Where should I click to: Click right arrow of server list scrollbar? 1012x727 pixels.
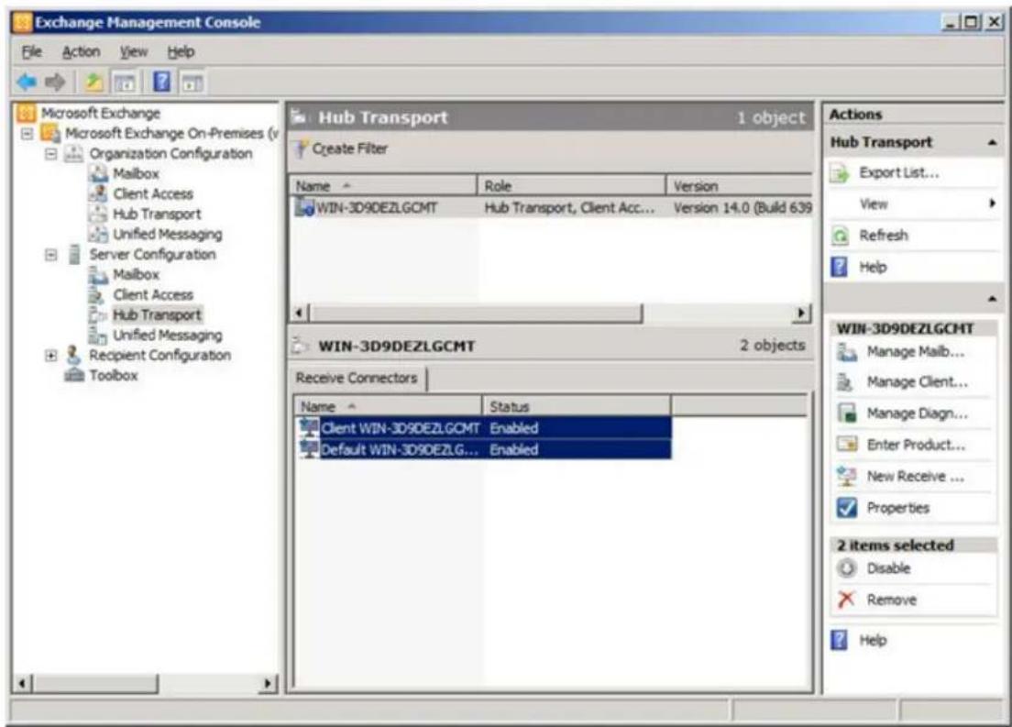801,314
